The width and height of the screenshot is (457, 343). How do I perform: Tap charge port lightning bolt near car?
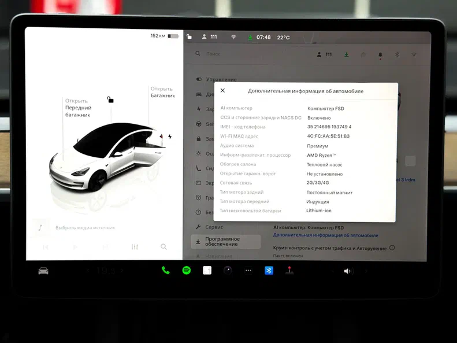tap(170, 136)
